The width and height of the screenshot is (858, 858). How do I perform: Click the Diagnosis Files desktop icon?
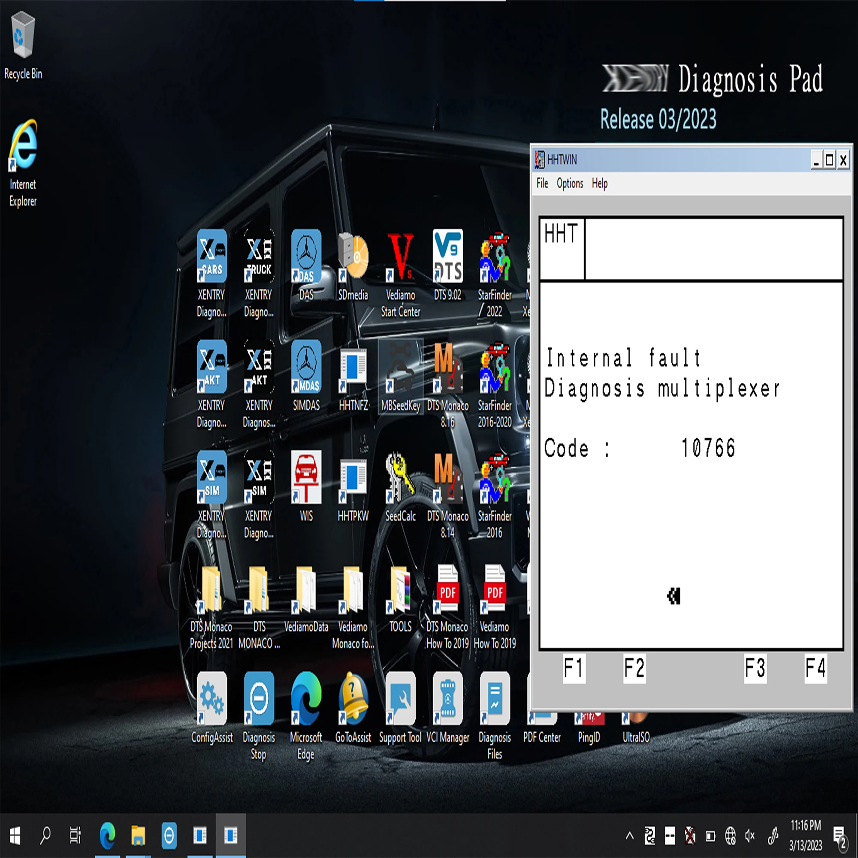pyautogui.click(x=495, y=716)
